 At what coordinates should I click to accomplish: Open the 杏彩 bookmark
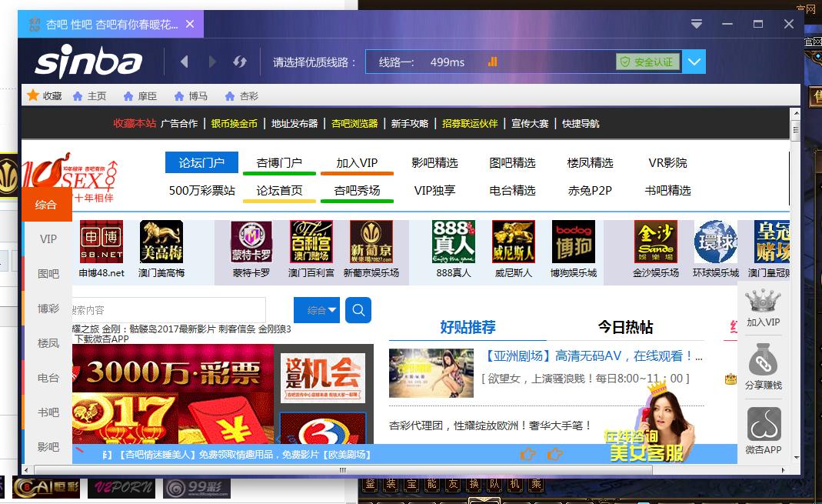241,96
